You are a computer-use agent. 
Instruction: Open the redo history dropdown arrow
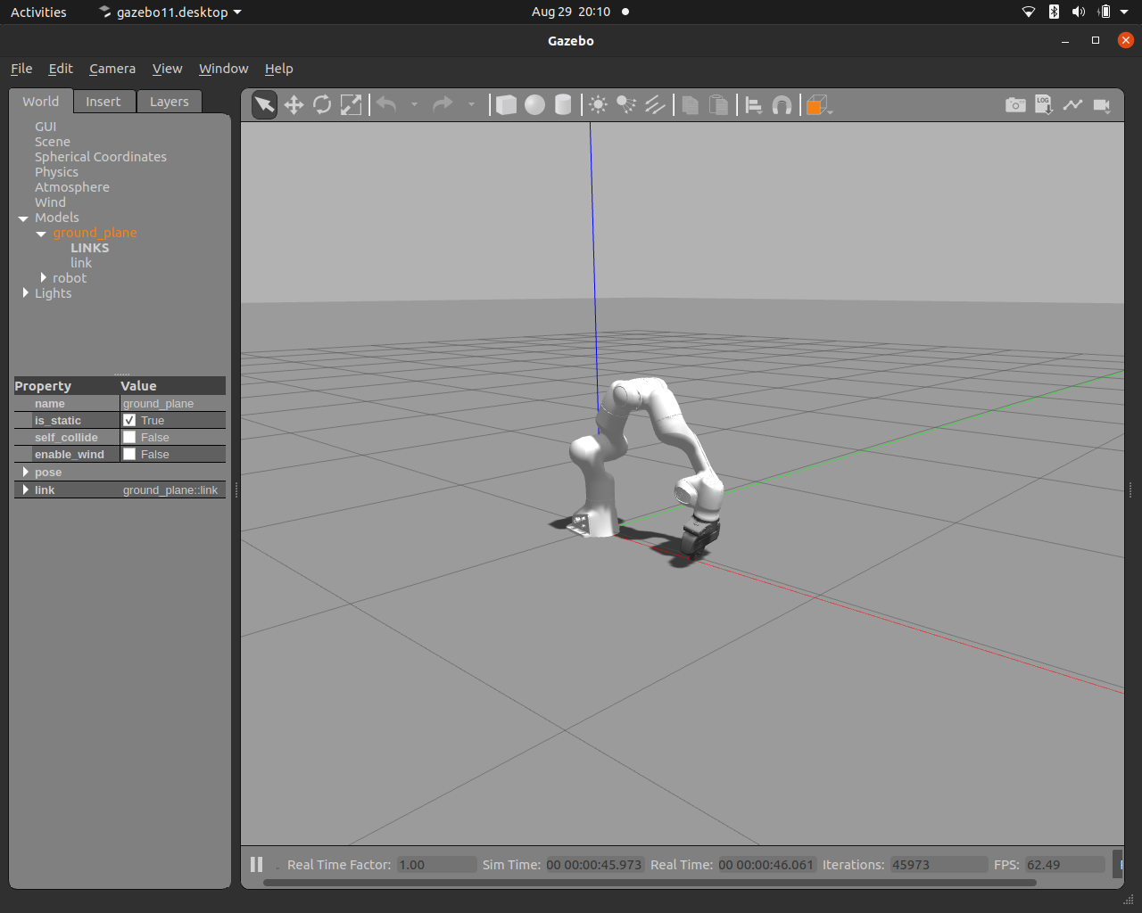pos(471,105)
